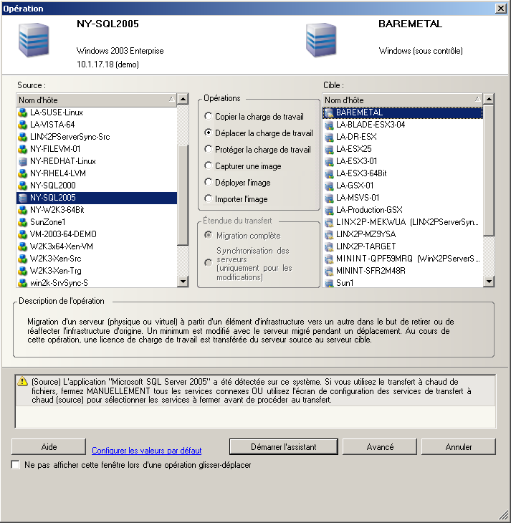Click the LA-Production-GSX target icon
This screenshot has height=523, width=511.
pos(329,210)
